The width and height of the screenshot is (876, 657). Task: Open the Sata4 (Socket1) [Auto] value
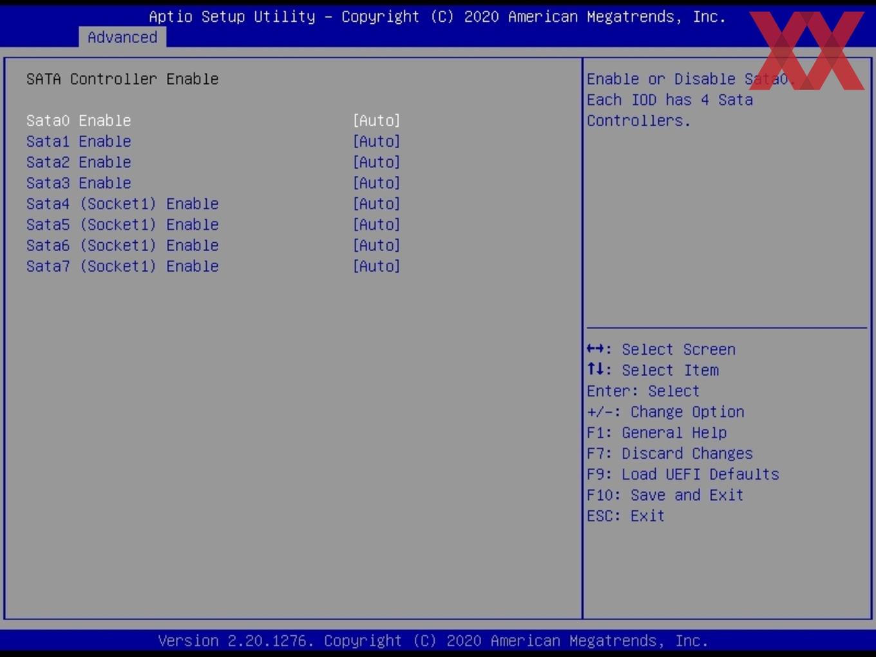coord(377,204)
